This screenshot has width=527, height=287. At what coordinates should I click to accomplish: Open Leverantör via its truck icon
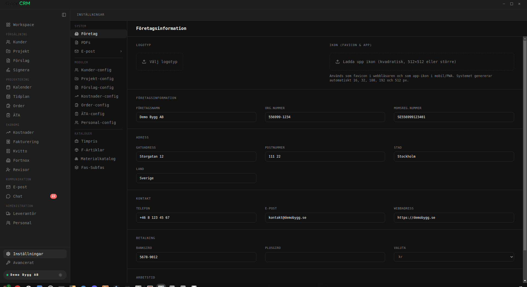pyautogui.click(x=8, y=214)
